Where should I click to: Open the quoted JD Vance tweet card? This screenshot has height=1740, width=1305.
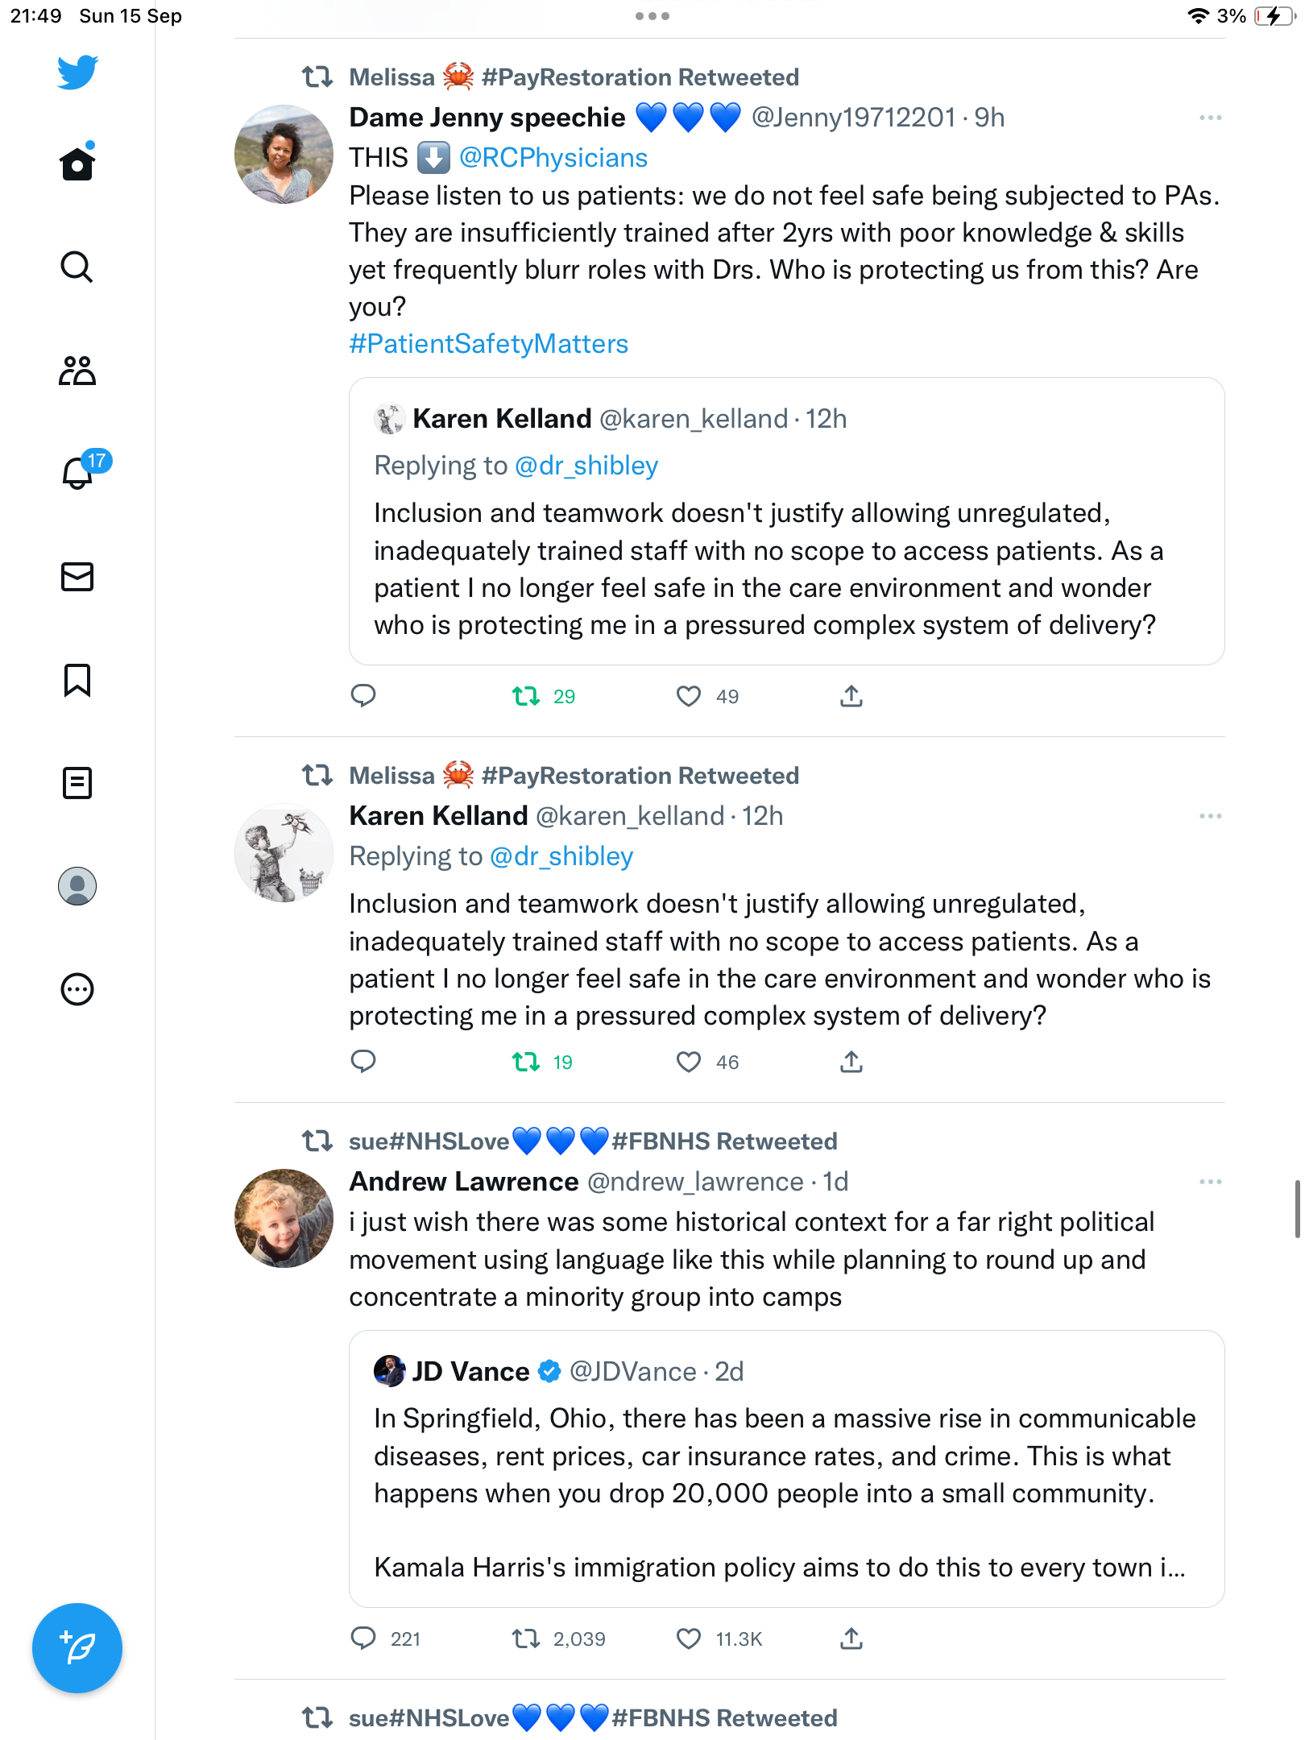pos(786,1469)
